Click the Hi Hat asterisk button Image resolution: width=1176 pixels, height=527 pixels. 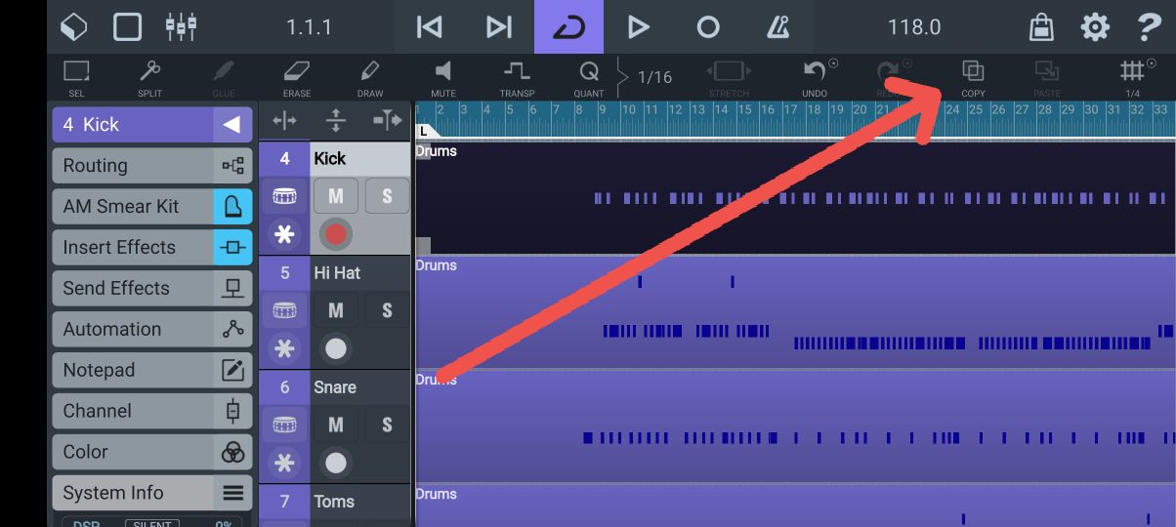point(284,348)
